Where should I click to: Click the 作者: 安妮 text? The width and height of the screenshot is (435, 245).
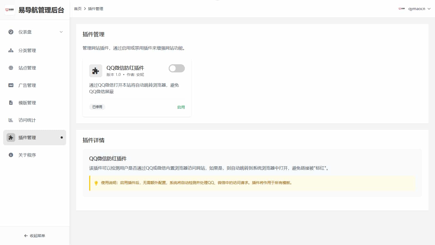(x=135, y=75)
